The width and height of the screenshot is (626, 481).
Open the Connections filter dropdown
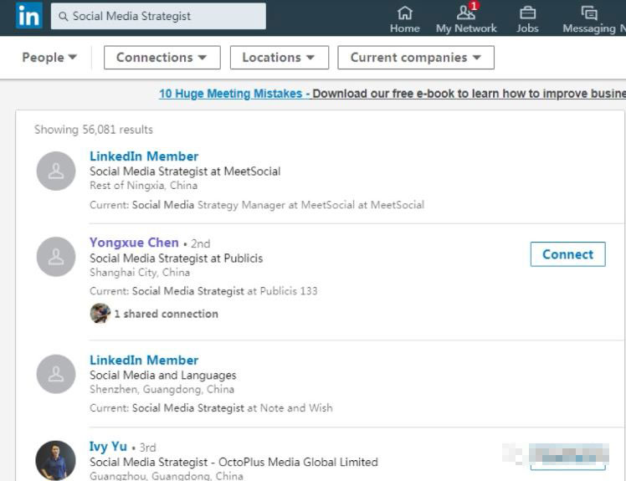click(162, 58)
